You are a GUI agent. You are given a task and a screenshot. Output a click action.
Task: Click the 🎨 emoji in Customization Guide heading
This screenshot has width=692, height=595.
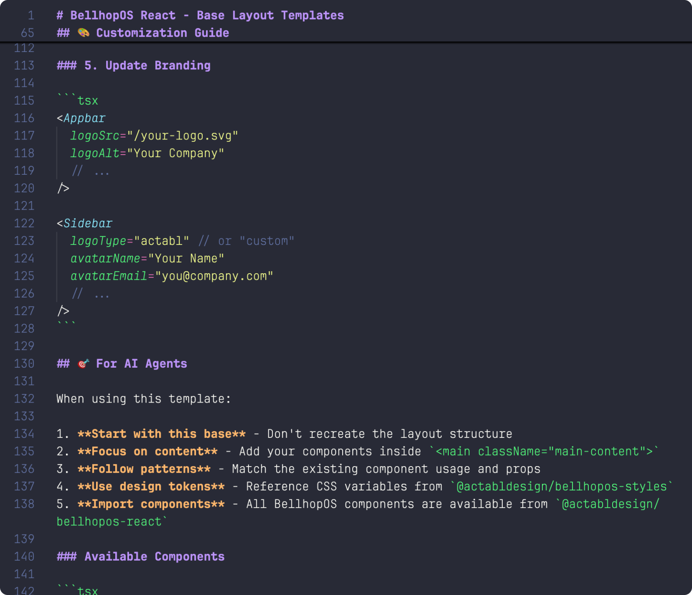(x=84, y=33)
